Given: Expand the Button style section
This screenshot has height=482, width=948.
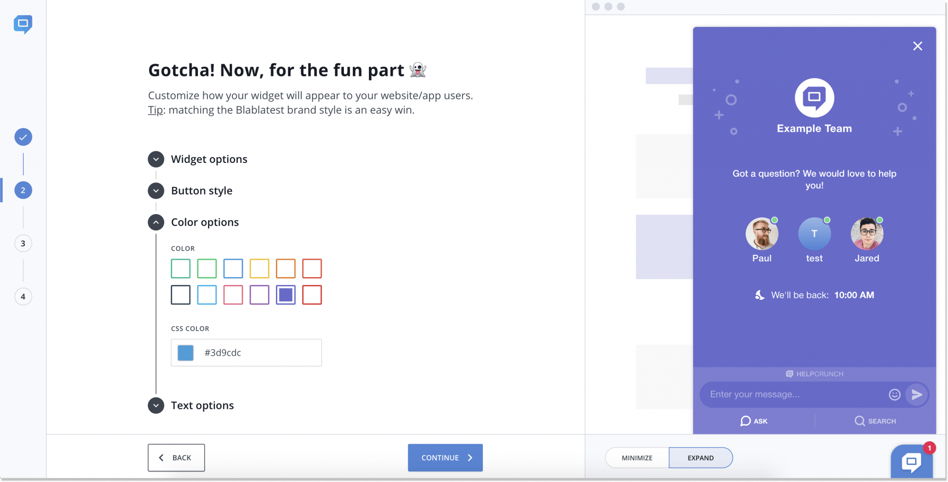Looking at the screenshot, I should pos(156,191).
